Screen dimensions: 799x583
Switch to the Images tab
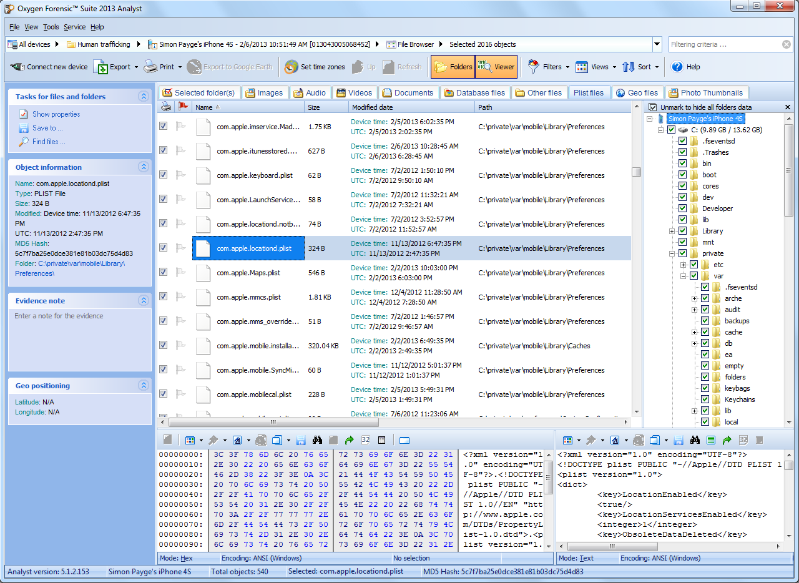265,92
